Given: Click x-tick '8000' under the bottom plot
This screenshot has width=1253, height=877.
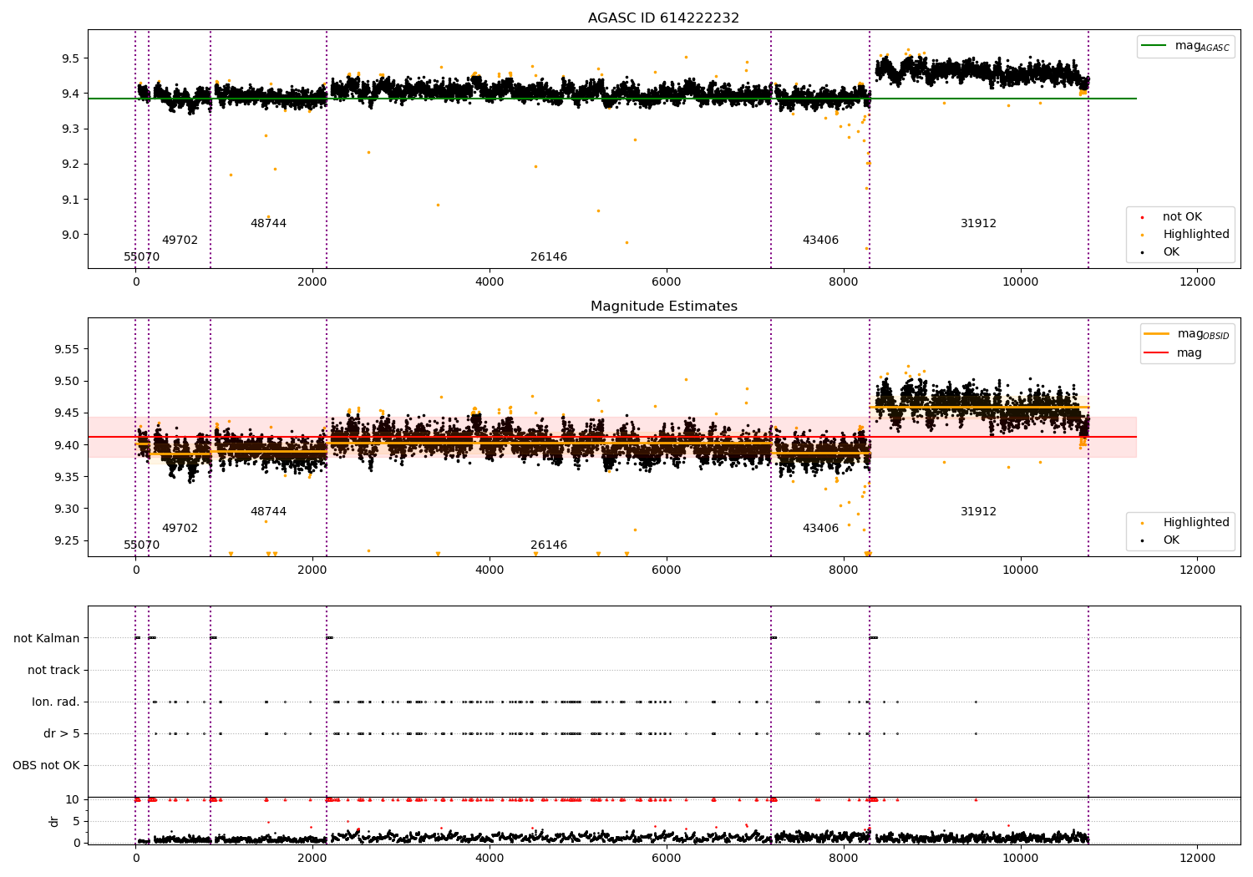Looking at the screenshot, I should click(x=844, y=858).
